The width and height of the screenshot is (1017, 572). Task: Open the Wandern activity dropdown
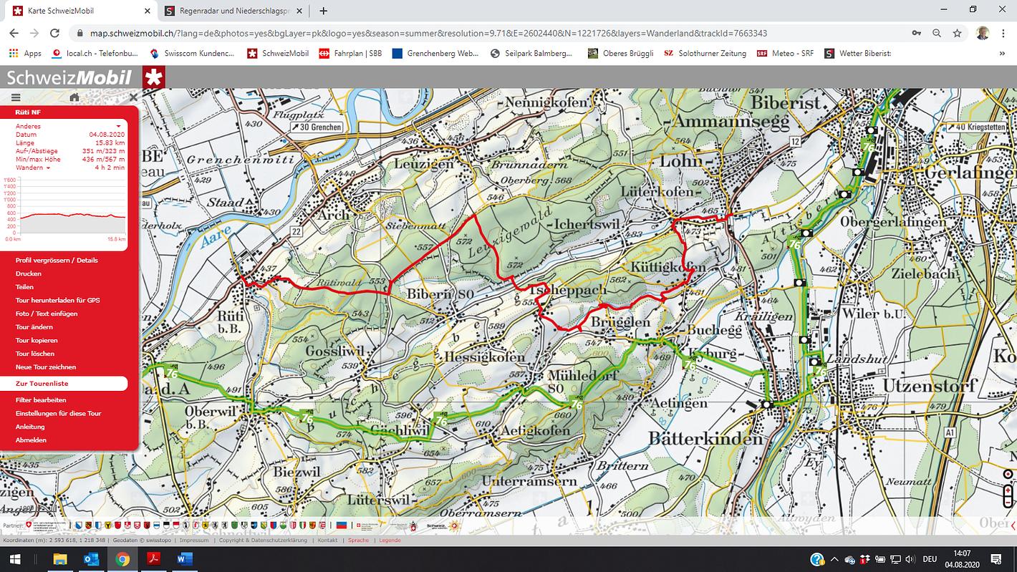pos(34,168)
